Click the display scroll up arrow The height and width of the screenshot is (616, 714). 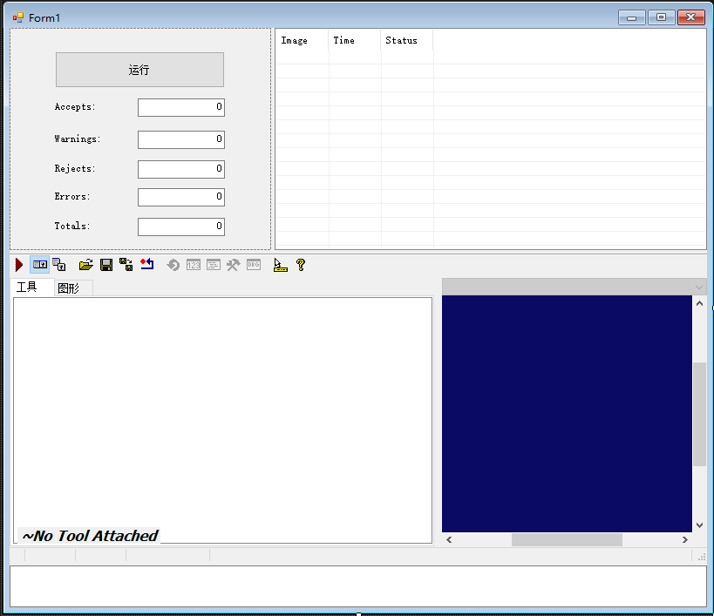(x=699, y=303)
